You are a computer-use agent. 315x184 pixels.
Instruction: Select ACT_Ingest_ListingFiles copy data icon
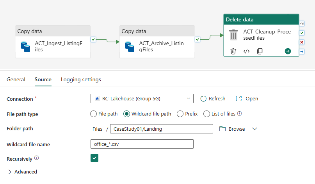(x=25, y=47)
